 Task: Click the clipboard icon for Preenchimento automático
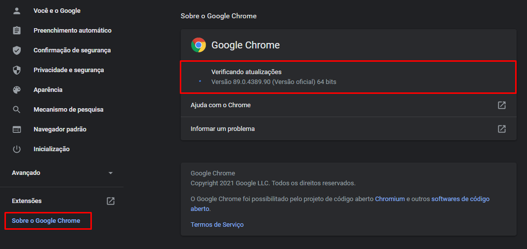(17, 31)
